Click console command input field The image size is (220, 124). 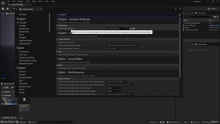(55, 122)
